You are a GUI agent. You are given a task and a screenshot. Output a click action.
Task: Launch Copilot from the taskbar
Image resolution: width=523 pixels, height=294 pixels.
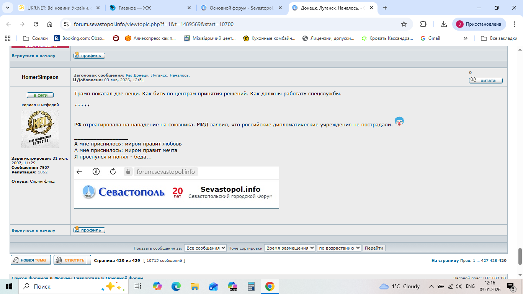(157, 286)
